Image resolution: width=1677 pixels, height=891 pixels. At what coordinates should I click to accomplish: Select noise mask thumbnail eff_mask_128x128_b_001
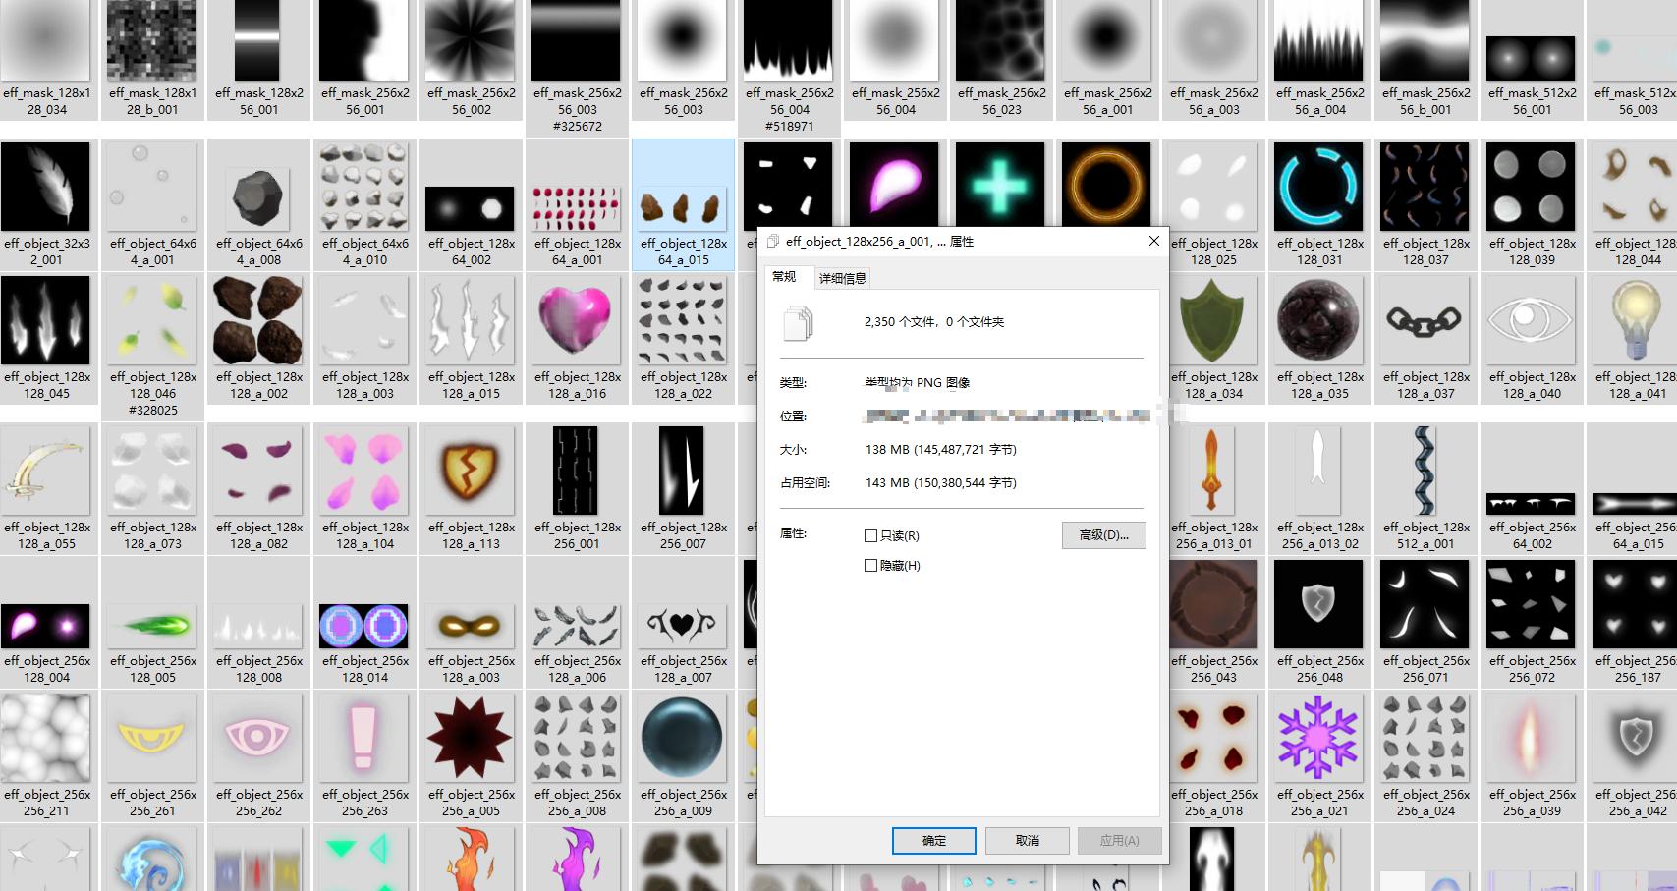pos(152,39)
